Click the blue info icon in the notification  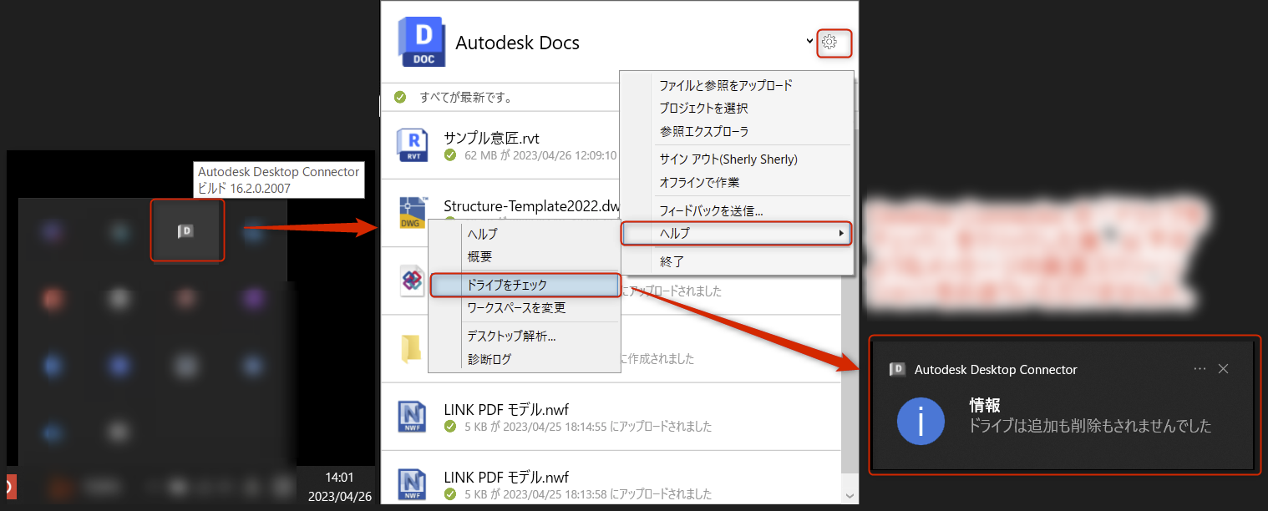coord(920,422)
